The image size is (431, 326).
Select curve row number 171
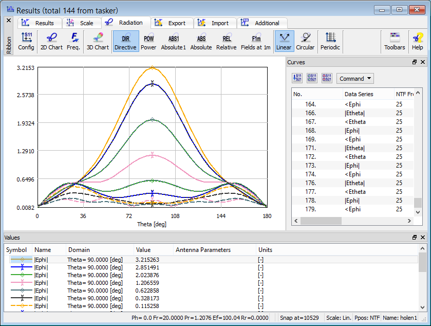[x=310, y=148]
